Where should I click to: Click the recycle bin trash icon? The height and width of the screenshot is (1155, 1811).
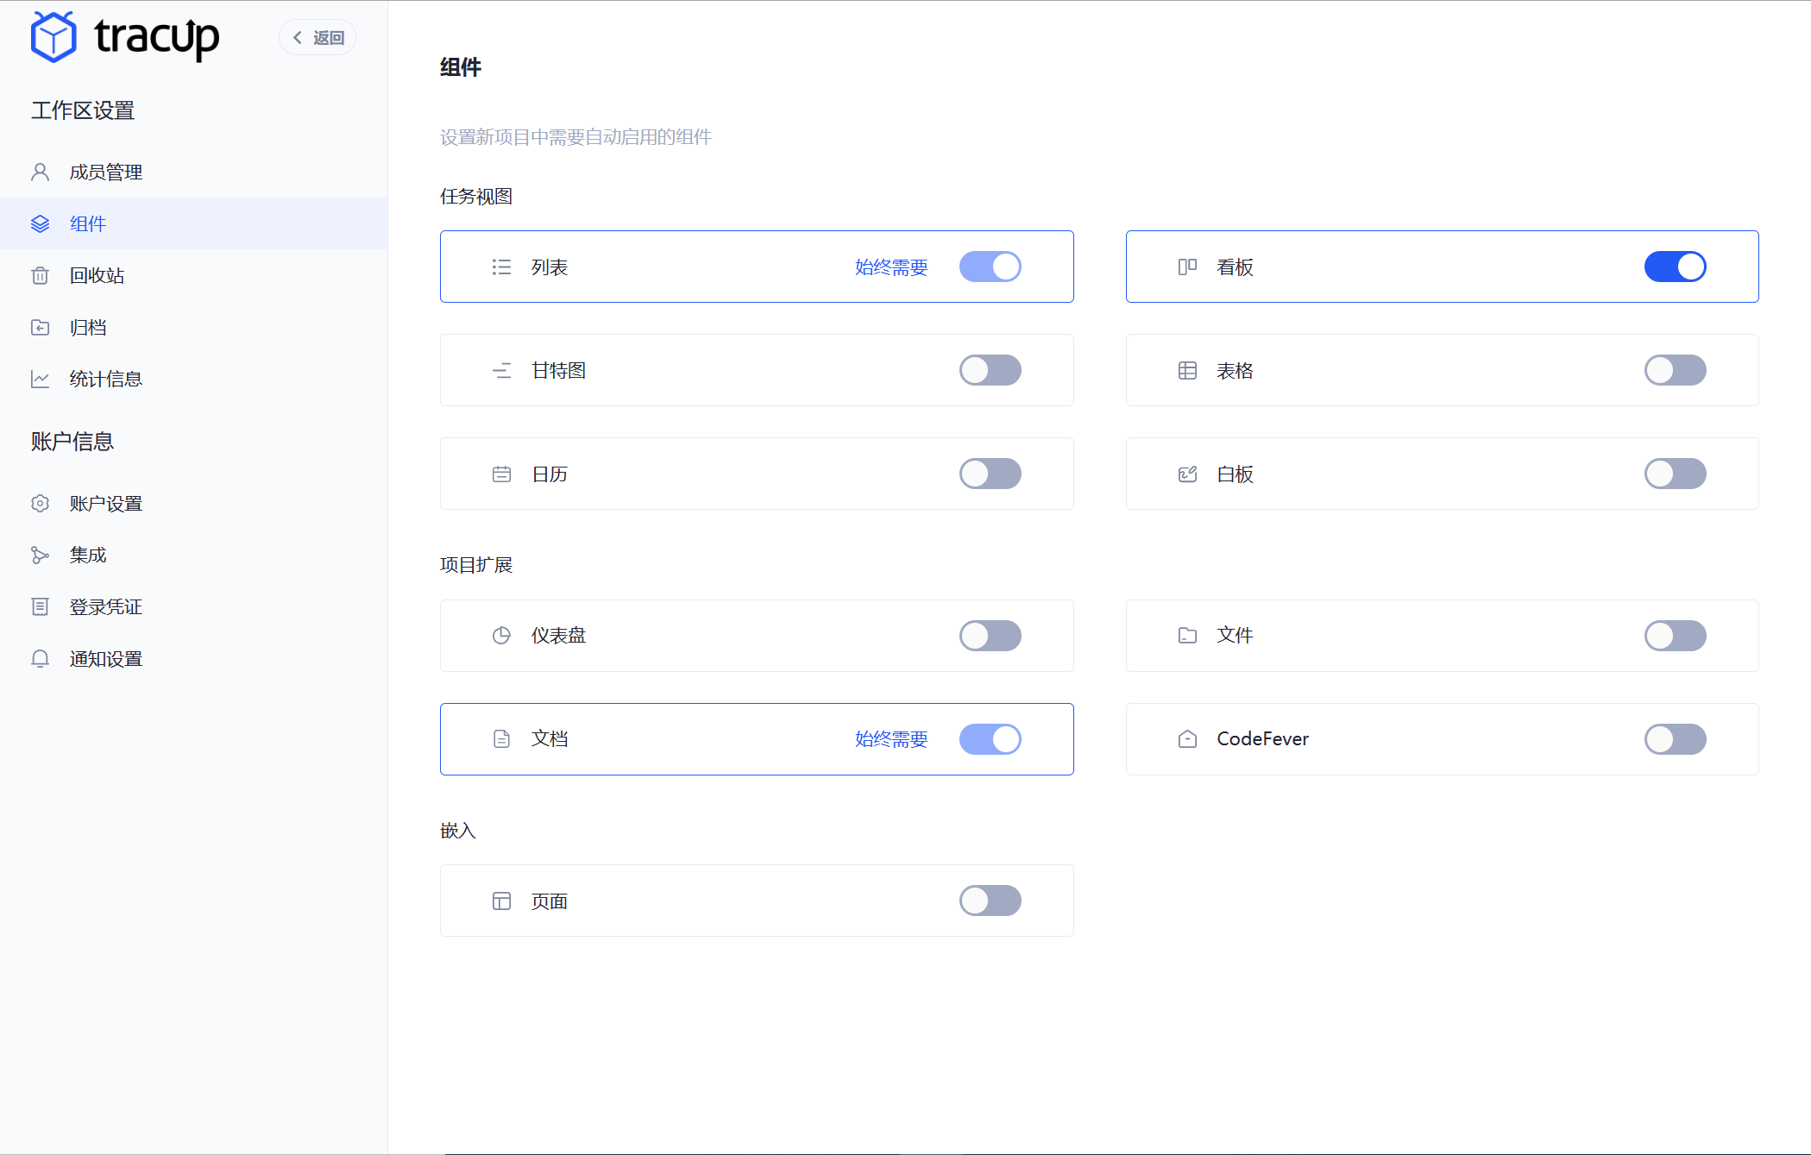tap(40, 276)
